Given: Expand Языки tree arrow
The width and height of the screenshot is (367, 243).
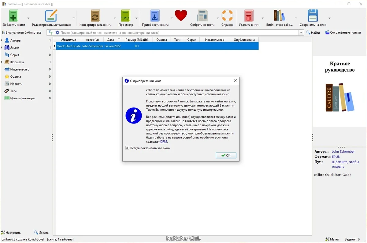Looking at the screenshot, I should tap(2, 48).
